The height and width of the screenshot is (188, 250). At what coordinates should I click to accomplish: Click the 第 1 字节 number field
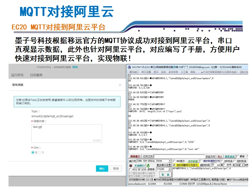225,165
